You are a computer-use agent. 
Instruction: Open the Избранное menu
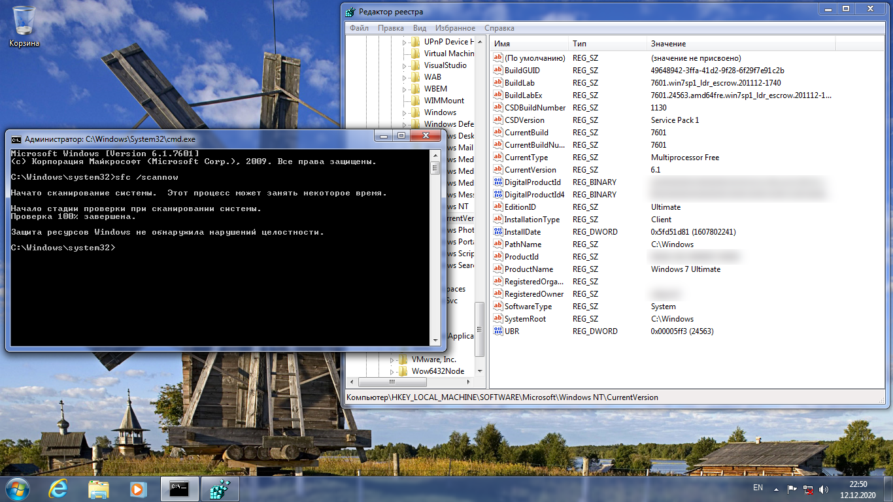coord(454,28)
